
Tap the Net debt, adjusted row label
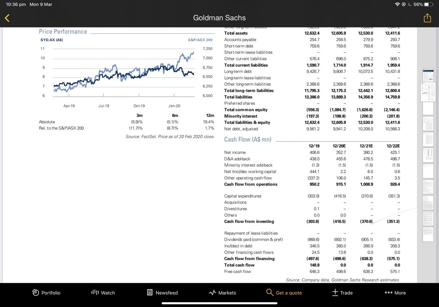[241, 129]
